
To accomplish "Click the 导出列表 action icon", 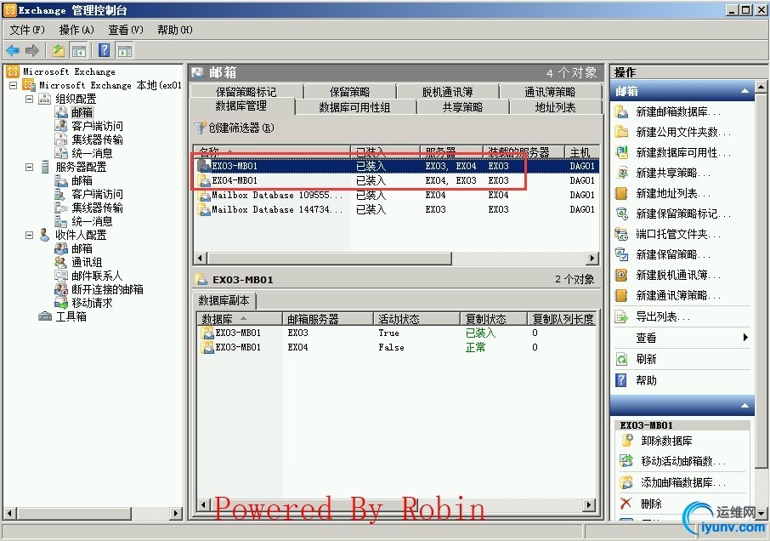I will [622, 317].
